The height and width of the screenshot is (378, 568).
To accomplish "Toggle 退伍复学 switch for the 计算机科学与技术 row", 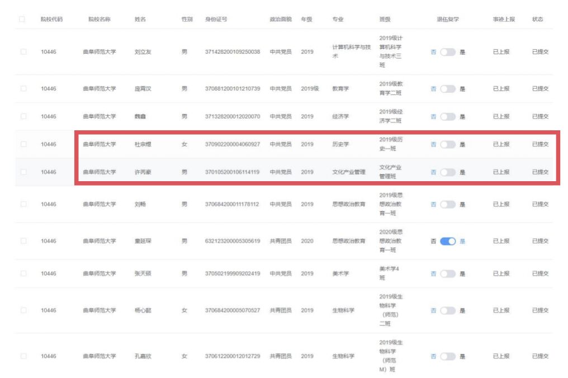I will pyautogui.click(x=448, y=52).
